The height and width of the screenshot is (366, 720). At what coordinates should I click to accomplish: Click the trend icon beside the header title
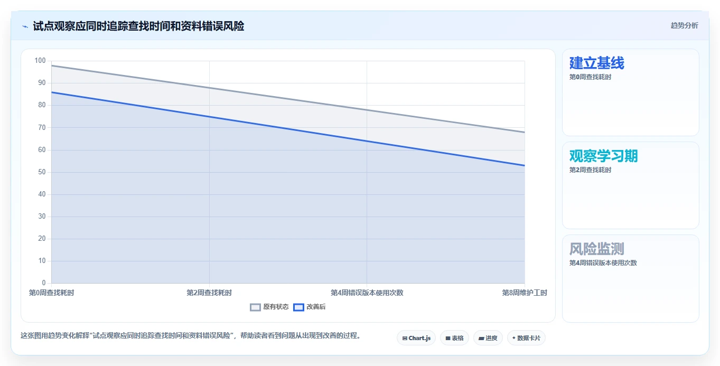[25, 26]
